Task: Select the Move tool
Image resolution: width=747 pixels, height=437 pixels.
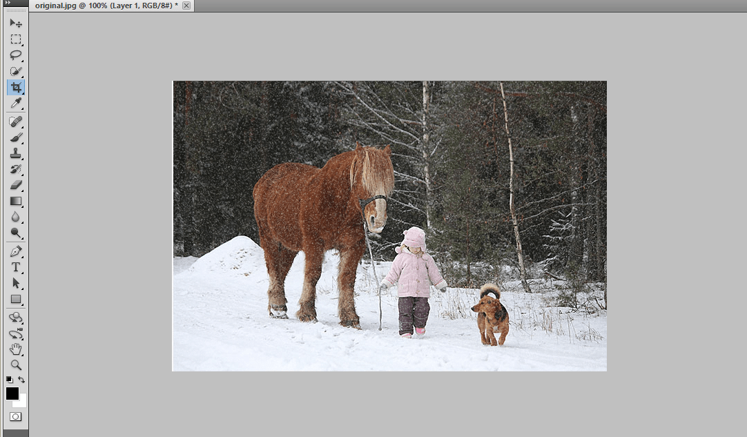Action: tap(16, 23)
